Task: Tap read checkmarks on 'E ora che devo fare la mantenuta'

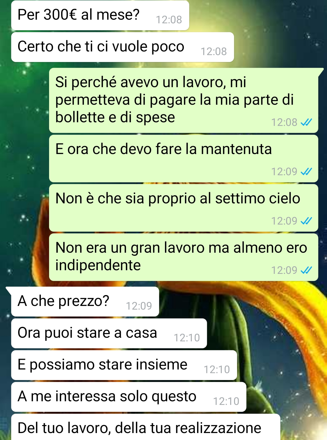Action: point(306,172)
